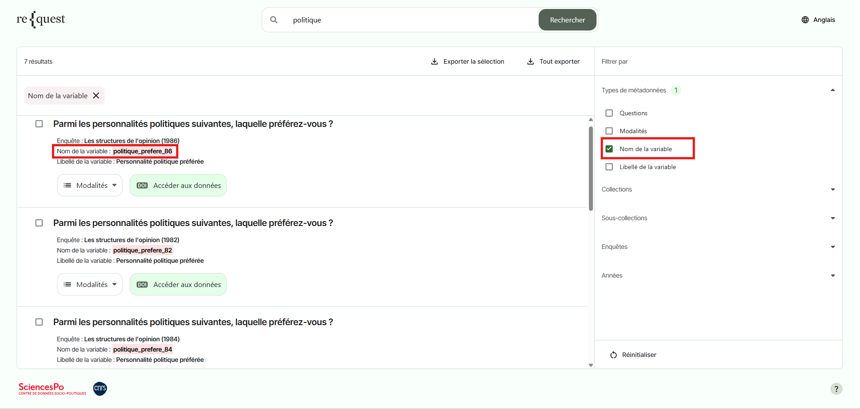Screen dimensions: 860x409
Task: Click the CNRS logo in footer
Action: (x=100, y=388)
